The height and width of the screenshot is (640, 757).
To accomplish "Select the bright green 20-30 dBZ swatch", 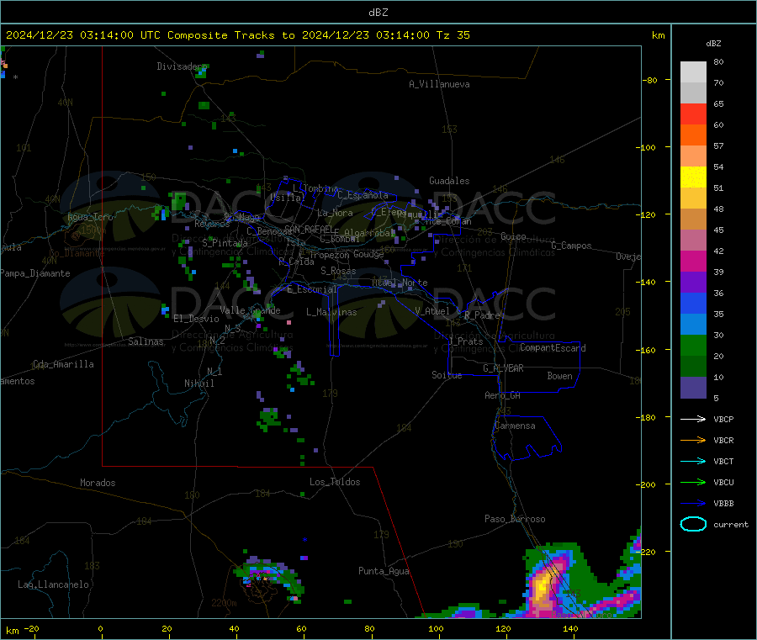I will (x=693, y=345).
